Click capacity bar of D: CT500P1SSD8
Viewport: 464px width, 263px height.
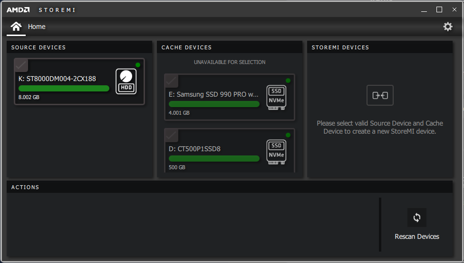(x=214, y=158)
